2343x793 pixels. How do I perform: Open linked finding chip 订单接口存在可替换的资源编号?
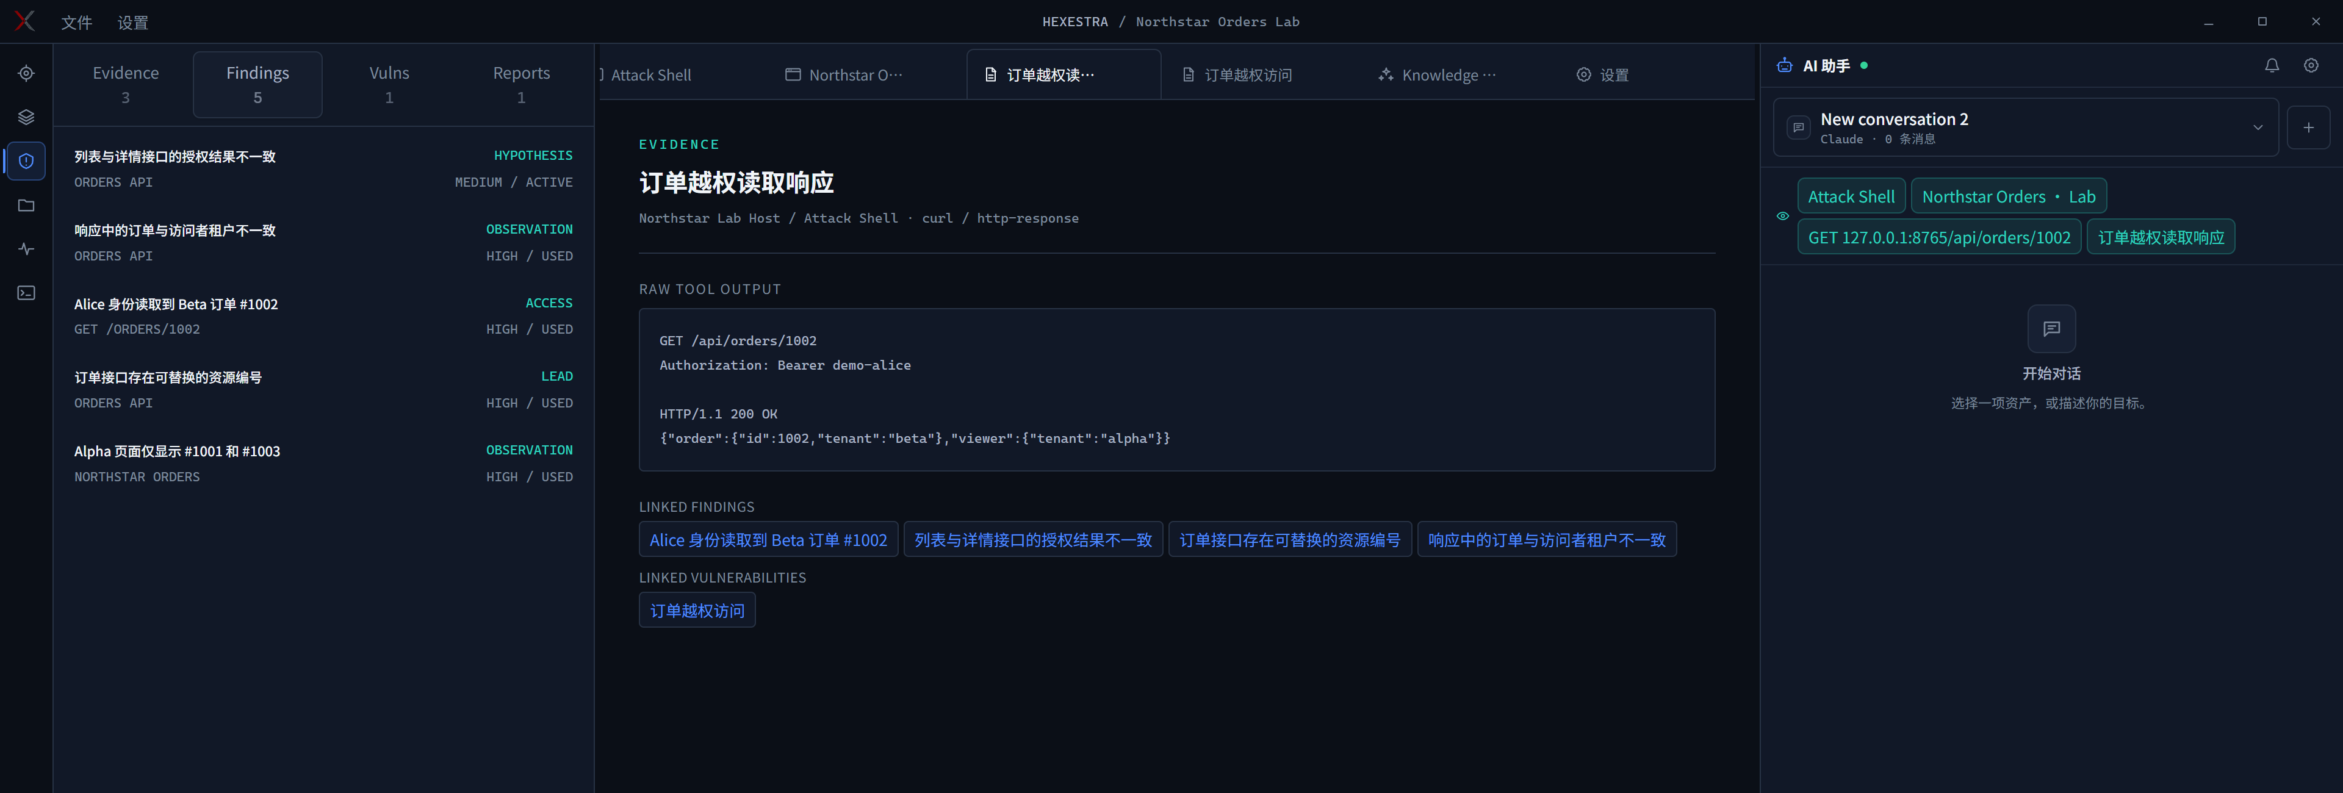click(1290, 539)
